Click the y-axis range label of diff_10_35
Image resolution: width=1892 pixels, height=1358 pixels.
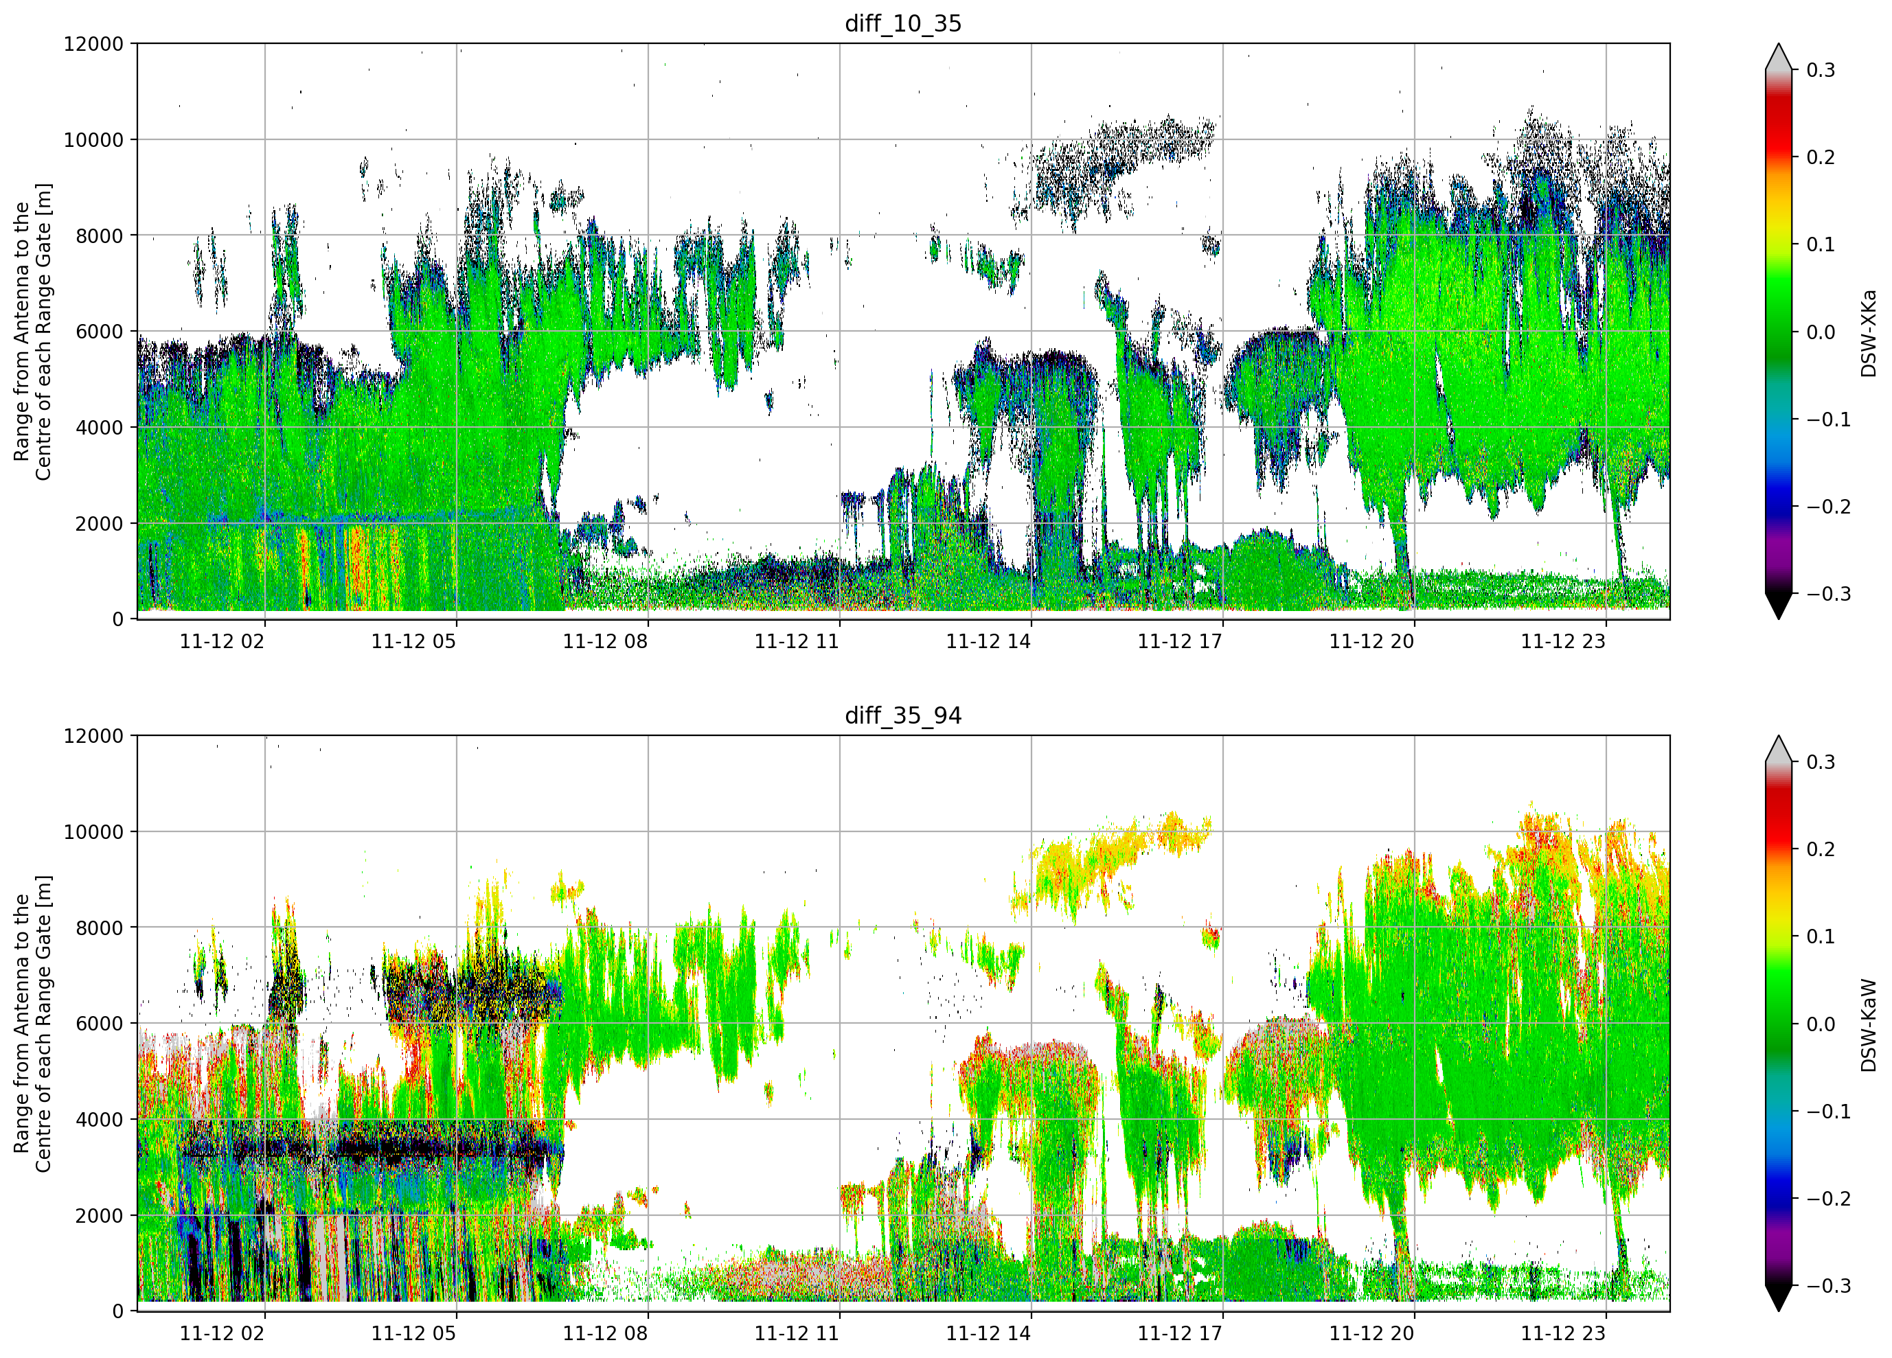[32, 331]
